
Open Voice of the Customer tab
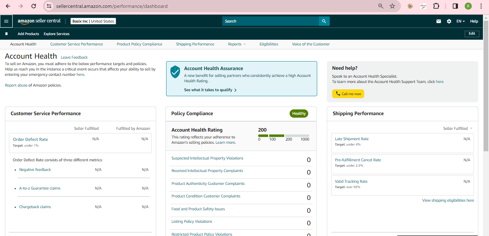tap(311, 44)
